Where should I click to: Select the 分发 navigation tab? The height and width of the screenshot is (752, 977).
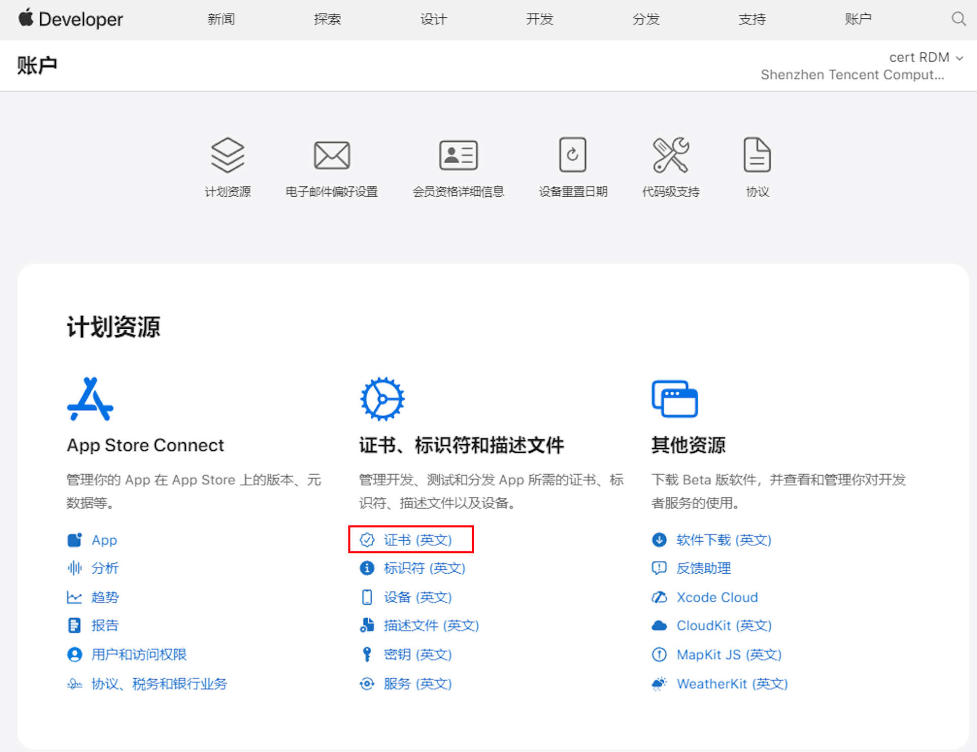point(645,20)
